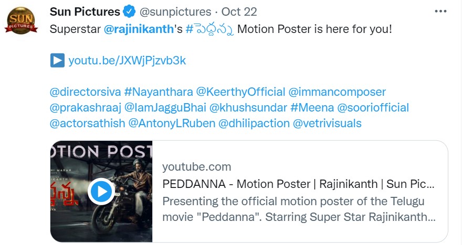Click the #Nayanthara hashtag
This screenshot has width=462, height=245.
pyautogui.click(x=159, y=93)
